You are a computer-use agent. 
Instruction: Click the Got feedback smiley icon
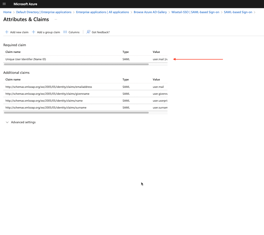(88, 32)
